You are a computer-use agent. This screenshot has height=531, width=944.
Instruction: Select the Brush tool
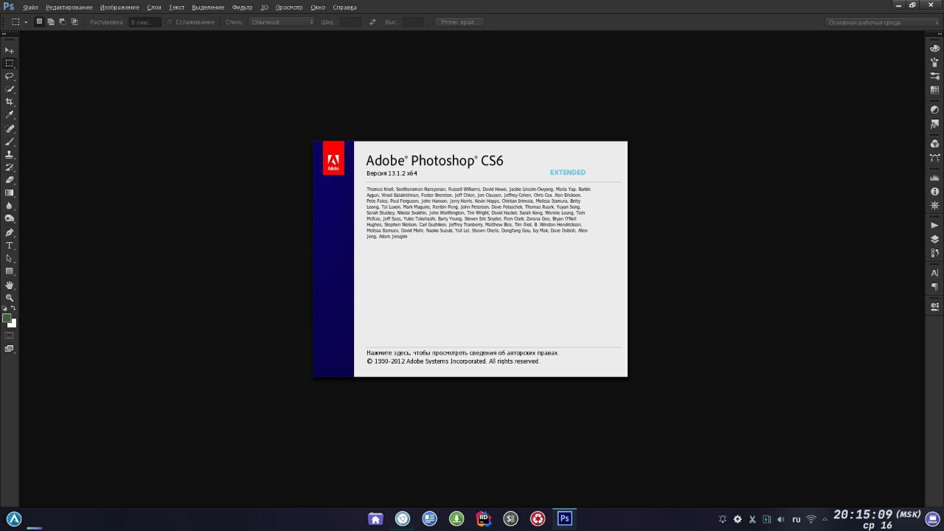pyautogui.click(x=10, y=142)
